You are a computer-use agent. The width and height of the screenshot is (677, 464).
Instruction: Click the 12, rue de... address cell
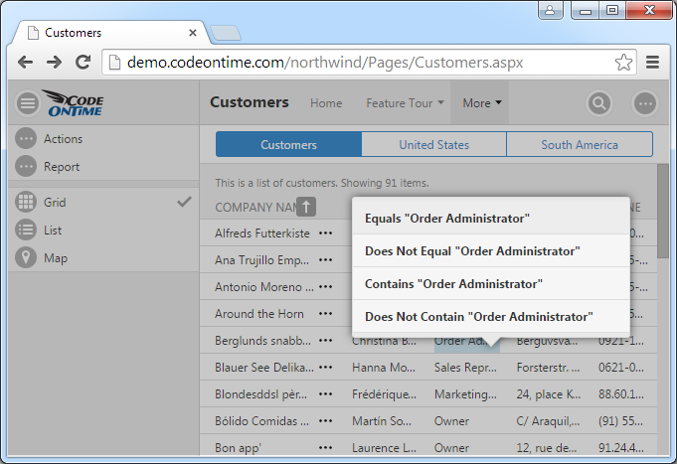click(546, 447)
